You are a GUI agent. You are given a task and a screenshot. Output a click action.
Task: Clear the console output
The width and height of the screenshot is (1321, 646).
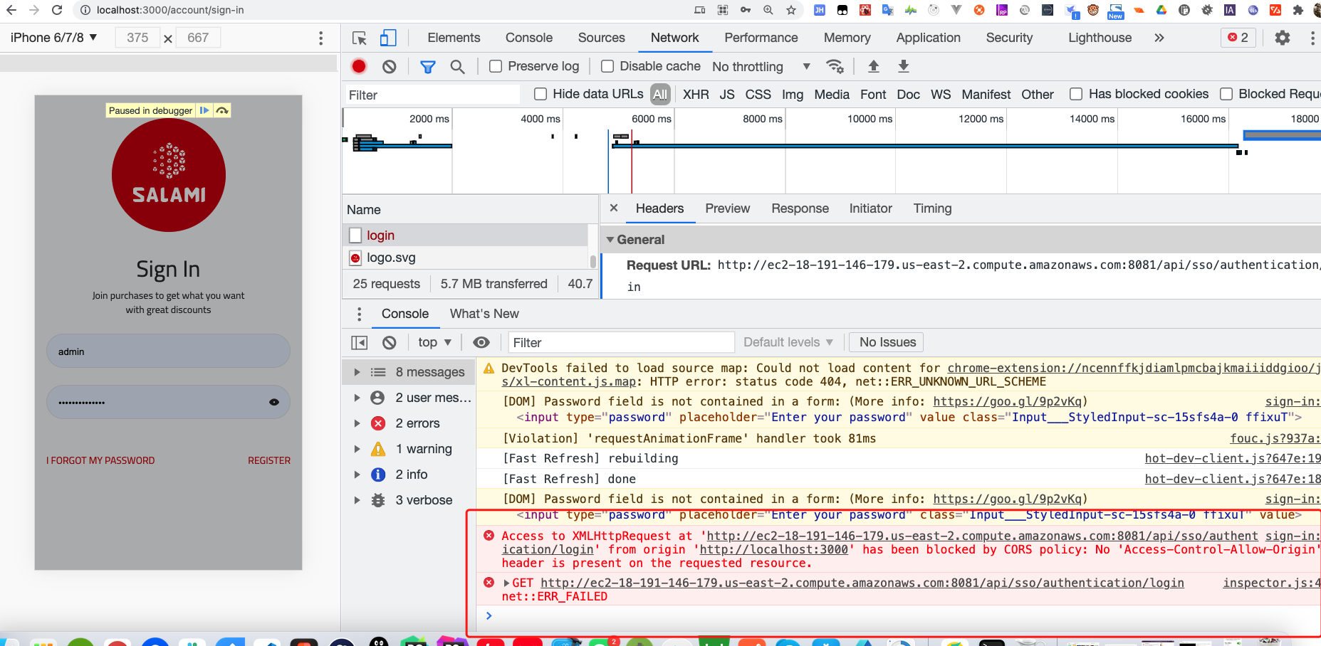pos(389,343)
